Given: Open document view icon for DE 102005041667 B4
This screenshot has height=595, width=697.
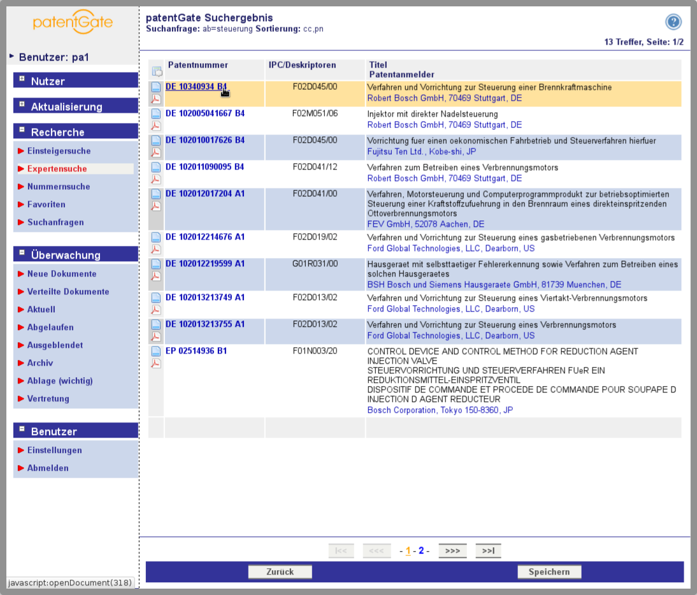Looking at the screenshot, I should point(156,114).
